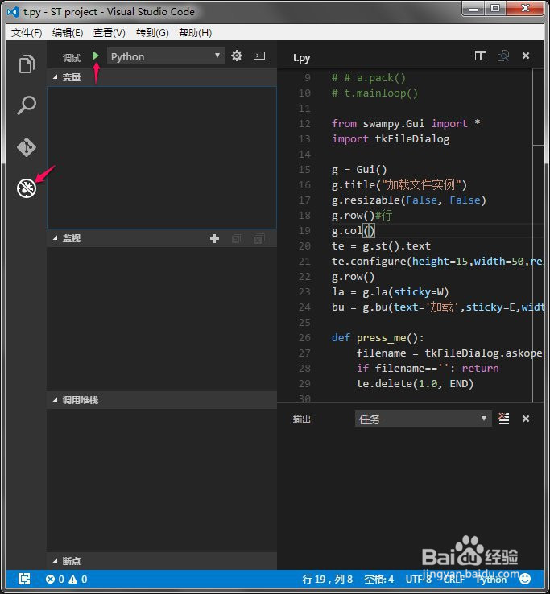
Task: Open the Search view in sidebar
Action: tap(27, 105)
